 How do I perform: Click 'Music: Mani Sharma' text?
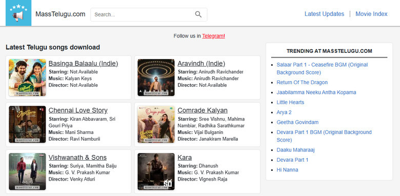point(71,132)
